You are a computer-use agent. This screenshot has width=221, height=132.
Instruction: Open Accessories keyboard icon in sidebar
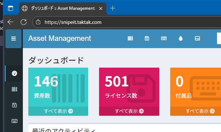pyautogui.click(x=15, y=121)
